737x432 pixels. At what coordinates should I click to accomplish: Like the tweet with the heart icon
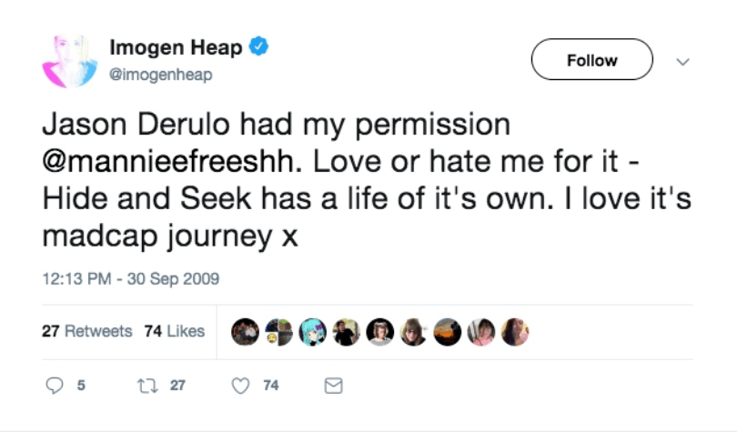(x=240, y=386)
